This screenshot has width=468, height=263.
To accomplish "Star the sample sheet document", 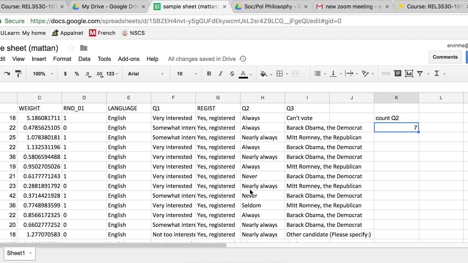I will (x=72, y=48).
